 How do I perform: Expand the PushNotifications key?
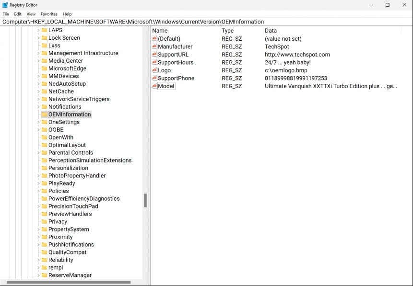(38, 244)
